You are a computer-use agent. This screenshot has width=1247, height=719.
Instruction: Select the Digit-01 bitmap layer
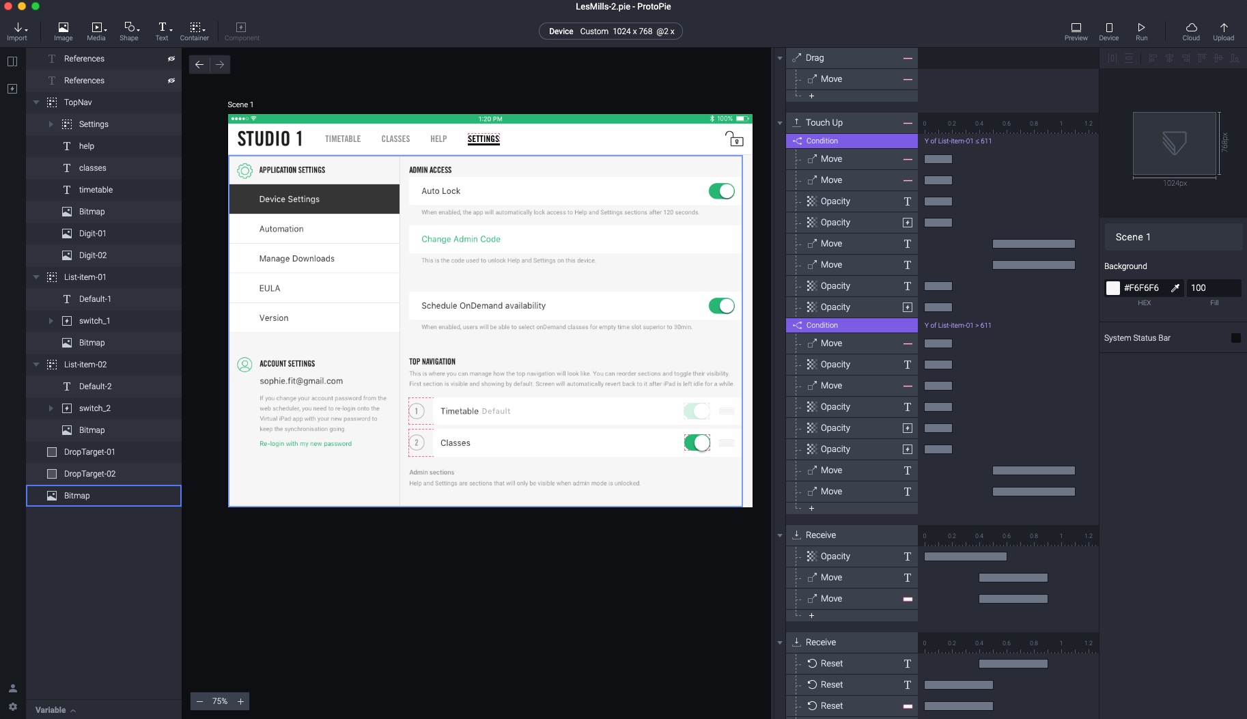[104, 234]
